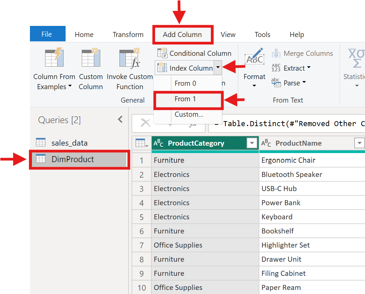Click the Ergonomic Chair cell

pyautogui.click(x=312, y=160)
